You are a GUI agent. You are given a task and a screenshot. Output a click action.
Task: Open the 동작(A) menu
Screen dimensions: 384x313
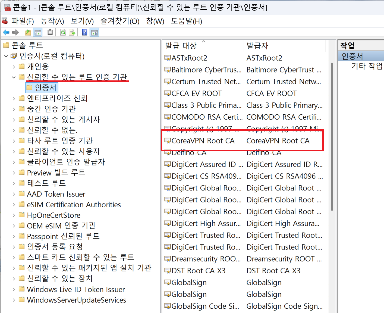(52, 21)
